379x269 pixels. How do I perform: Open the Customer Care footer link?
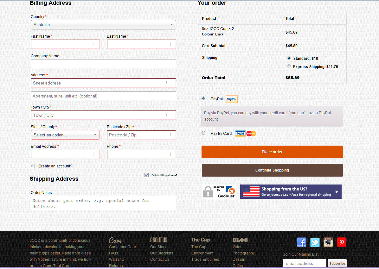click(x=122, y=247)
